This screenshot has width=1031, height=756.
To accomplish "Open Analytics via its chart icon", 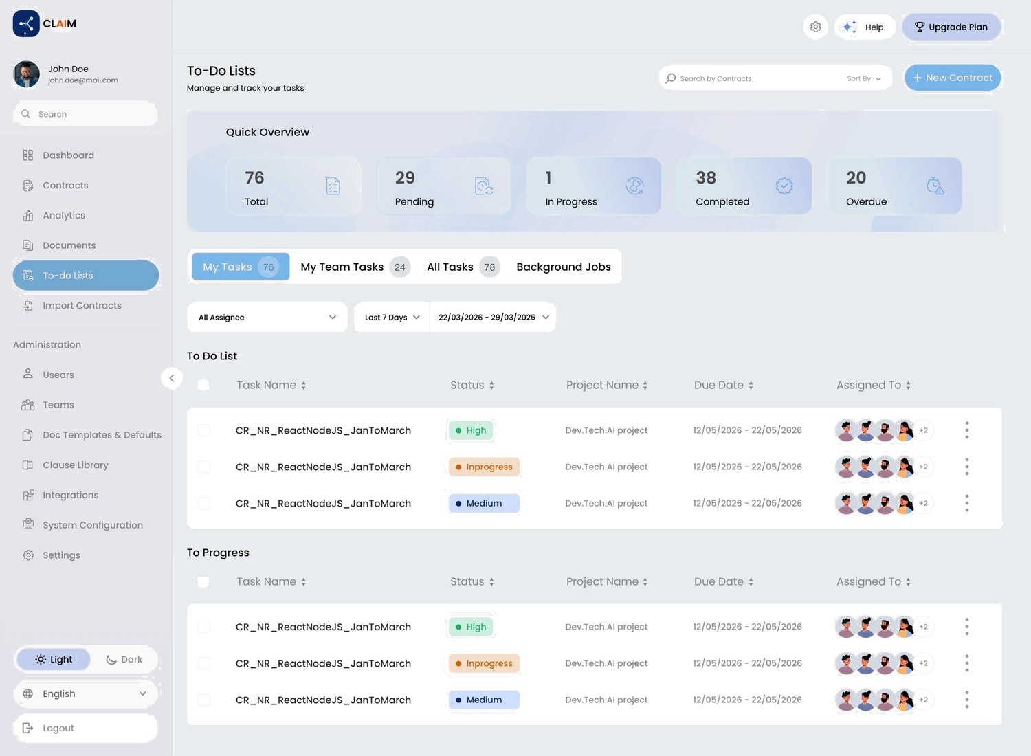I will pos(27,215).
